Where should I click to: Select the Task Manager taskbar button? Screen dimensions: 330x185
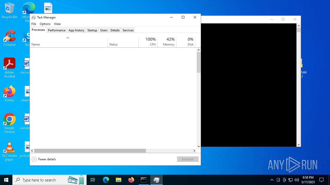[x=156, y=180]
